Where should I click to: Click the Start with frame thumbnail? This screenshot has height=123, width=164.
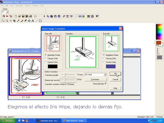pyautogui.click(x=53, y=43)
